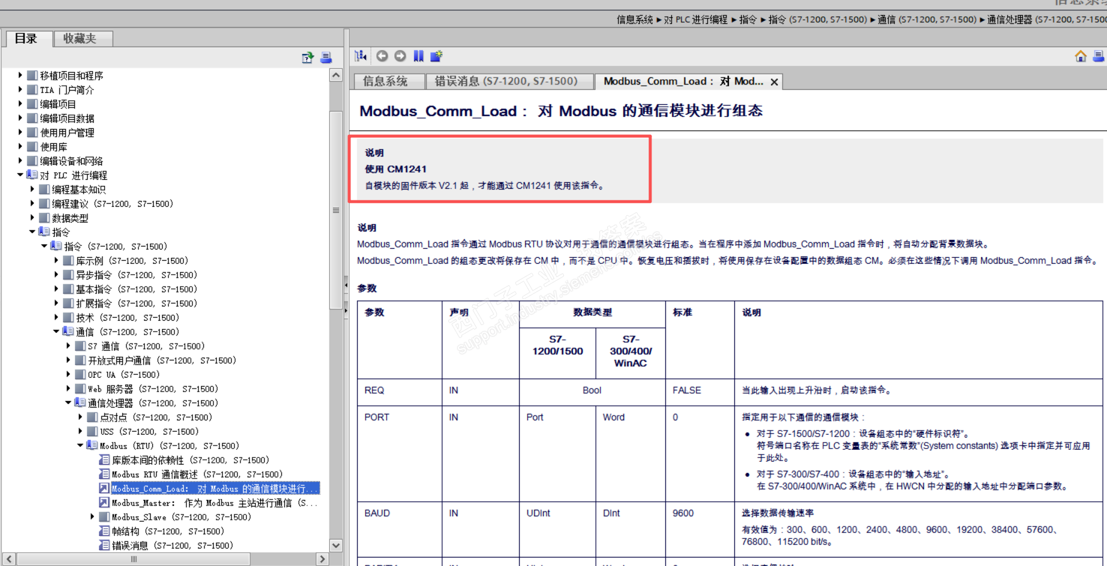This screenshot has height=566, width=1107.
Task: Click the add-to-favorites star icon
Action: point(437,56)
